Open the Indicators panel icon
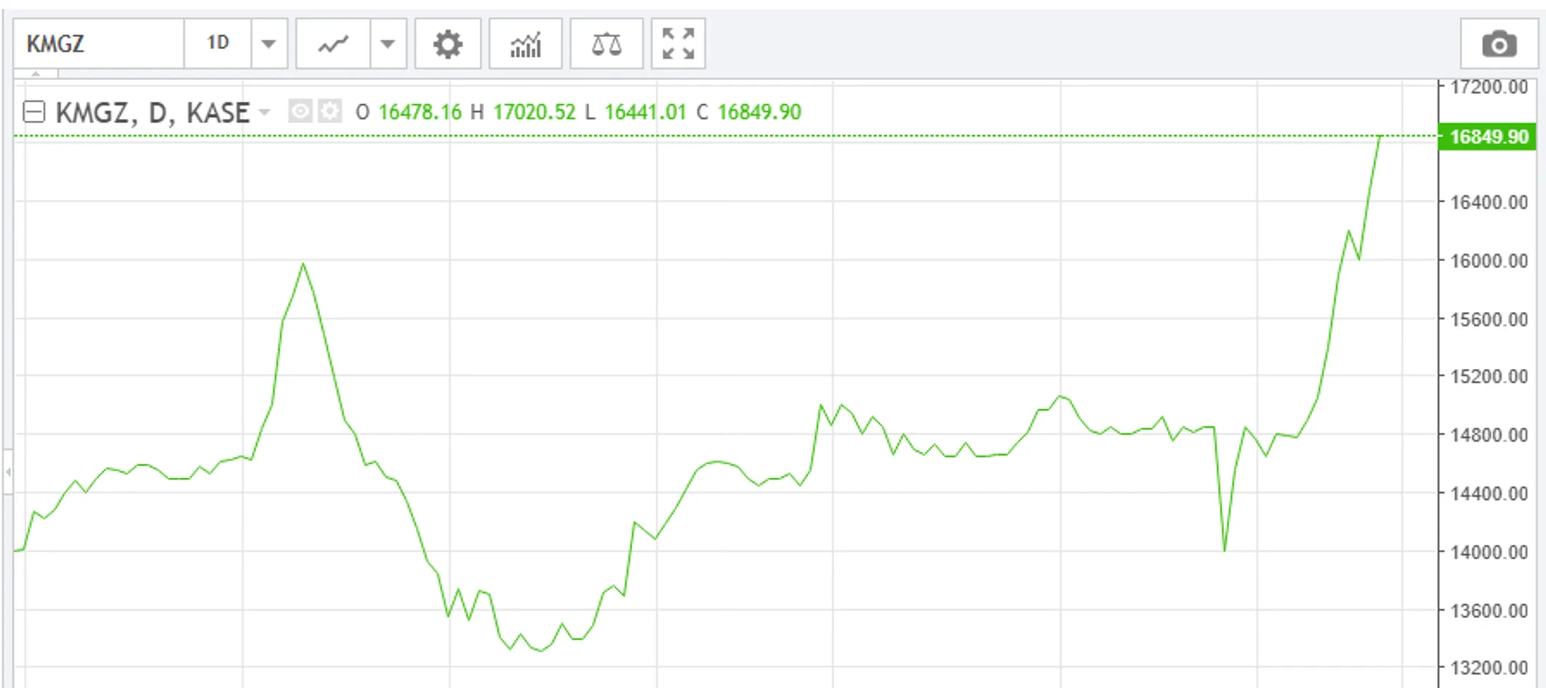 click(x=525, y=44)
